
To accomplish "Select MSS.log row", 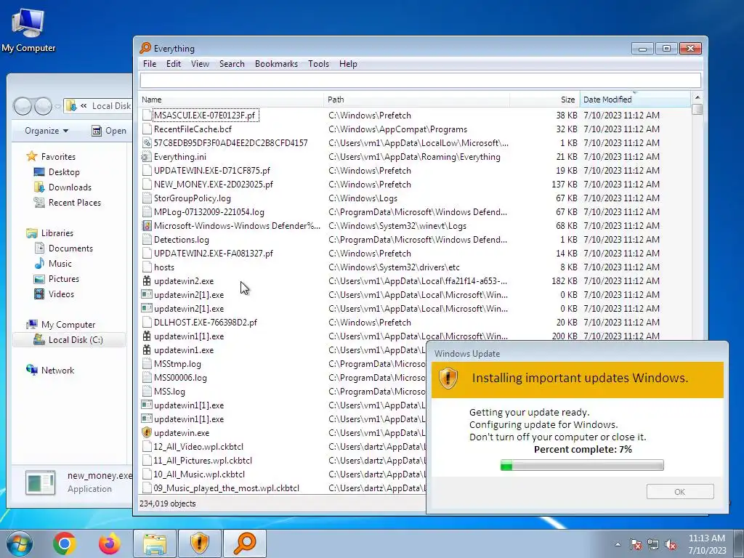I will [283, 392].
